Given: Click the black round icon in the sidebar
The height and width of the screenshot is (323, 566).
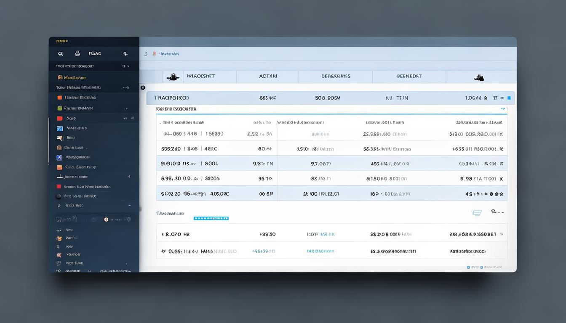Looking at the screenshot, I should (59, 196).
